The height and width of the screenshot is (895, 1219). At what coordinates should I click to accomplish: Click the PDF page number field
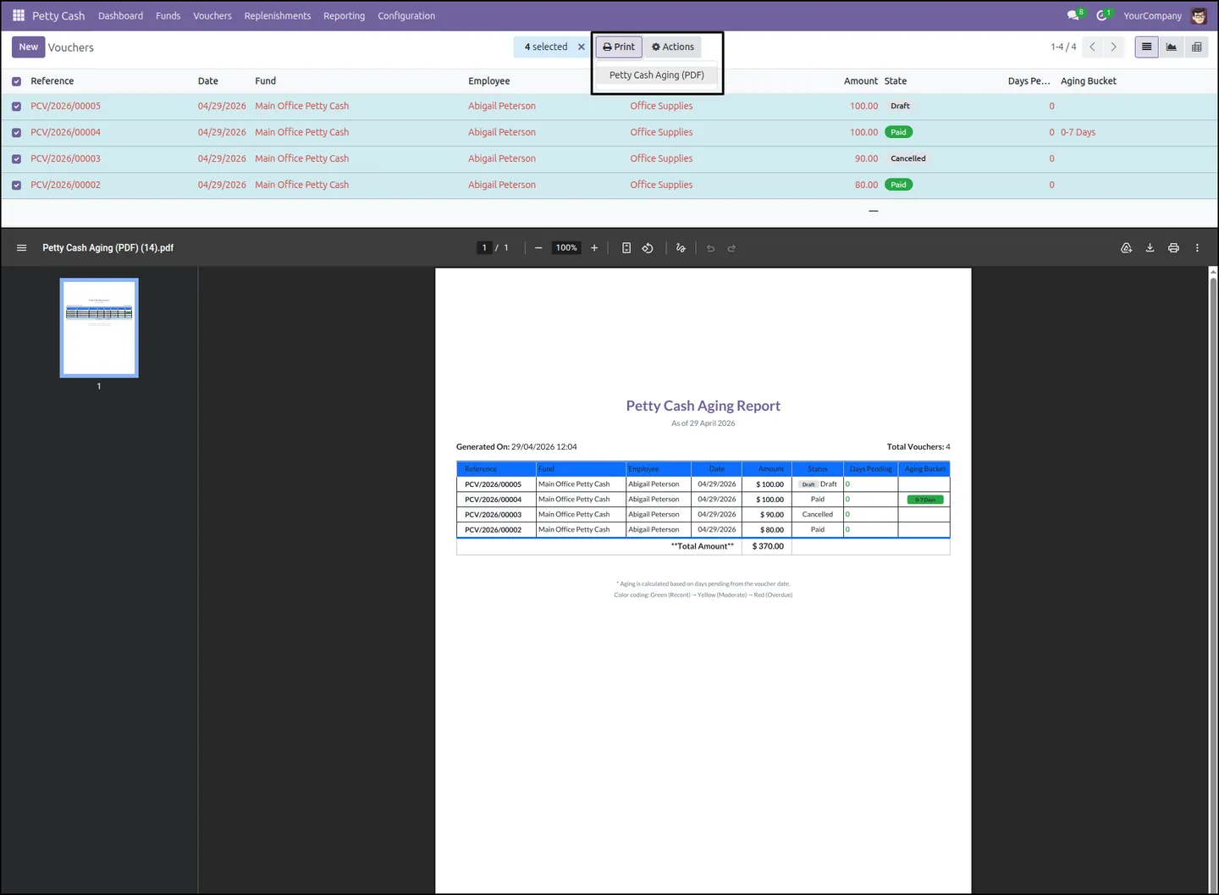pos(484,248)
